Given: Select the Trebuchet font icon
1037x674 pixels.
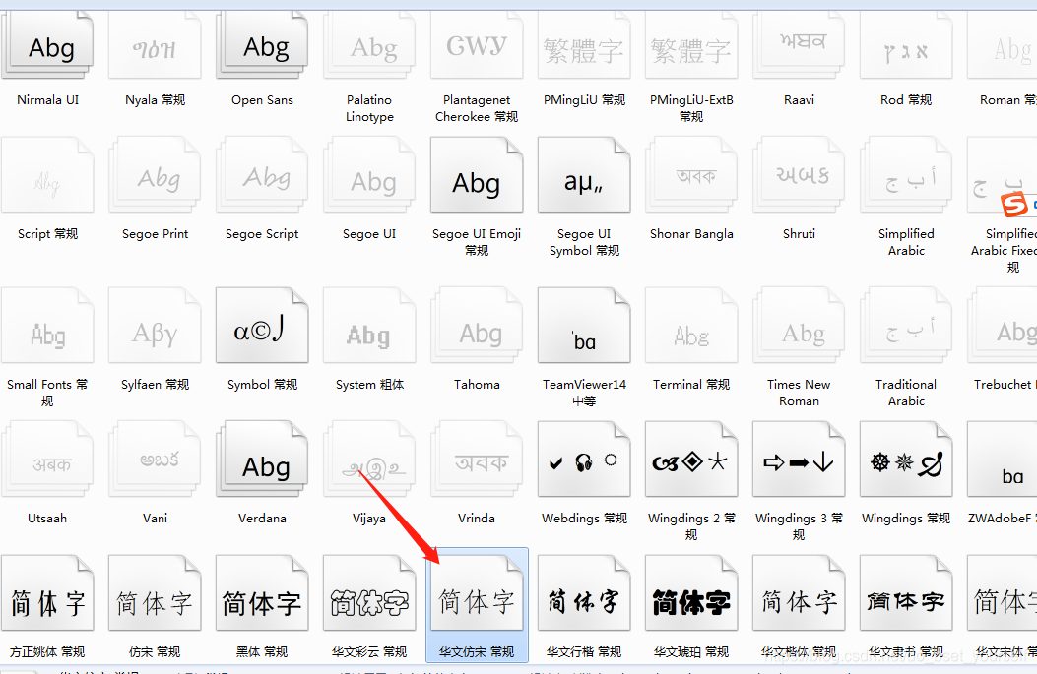Looking at the screenshot, I should click(x=1002, y=325).
